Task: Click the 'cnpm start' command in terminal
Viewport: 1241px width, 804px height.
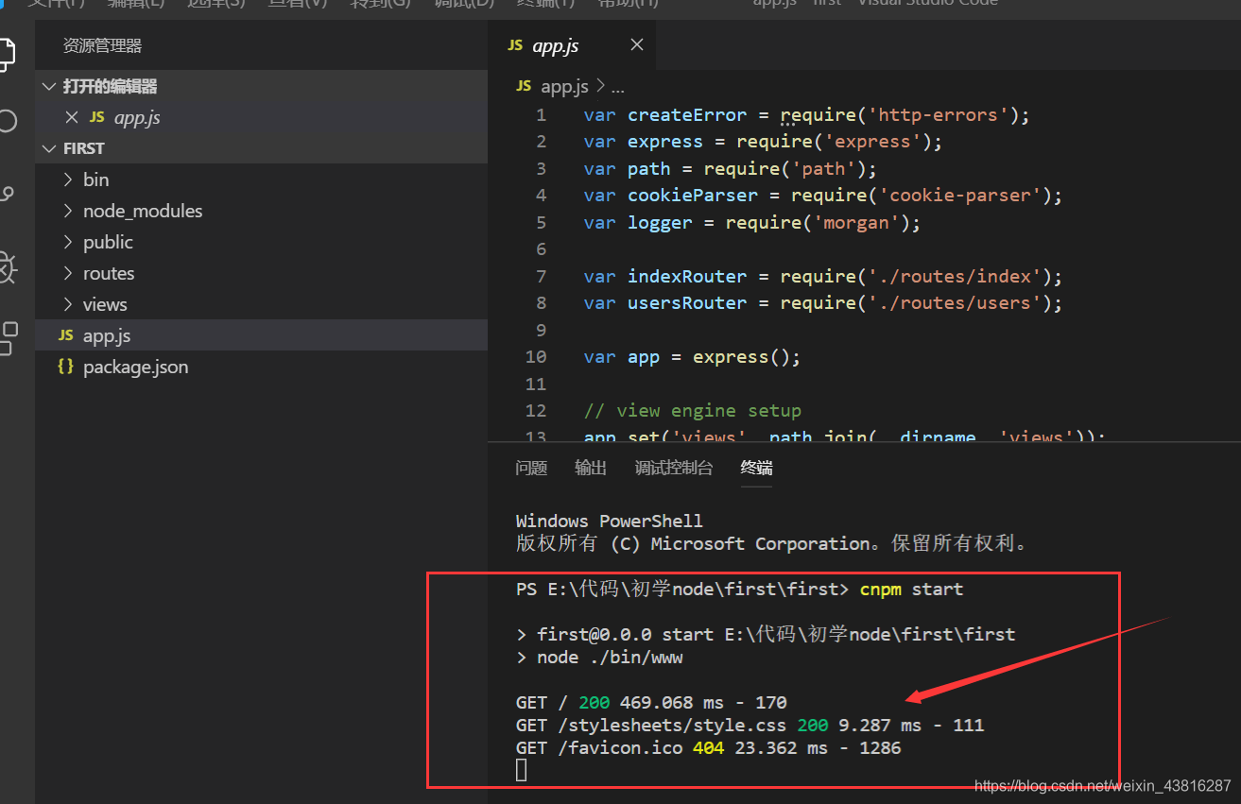Action: [x=911, y=590]
